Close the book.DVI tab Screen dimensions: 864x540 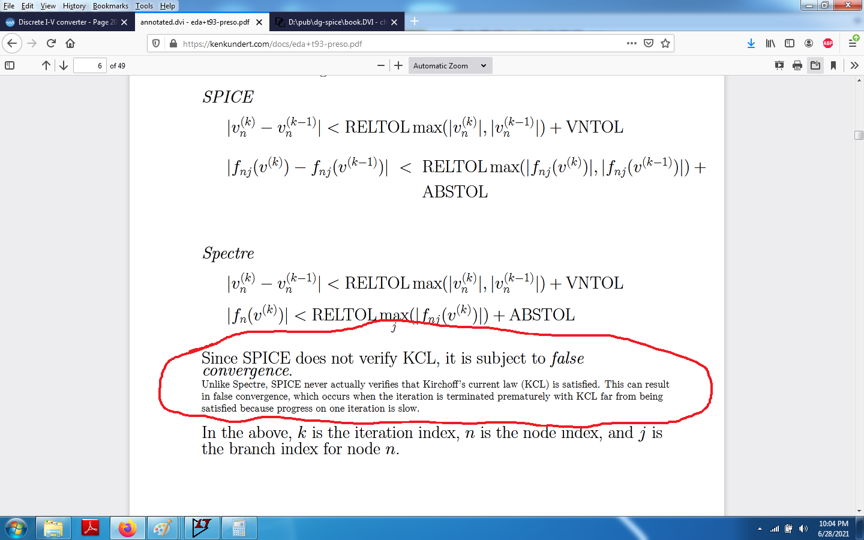tap(394, 22)
